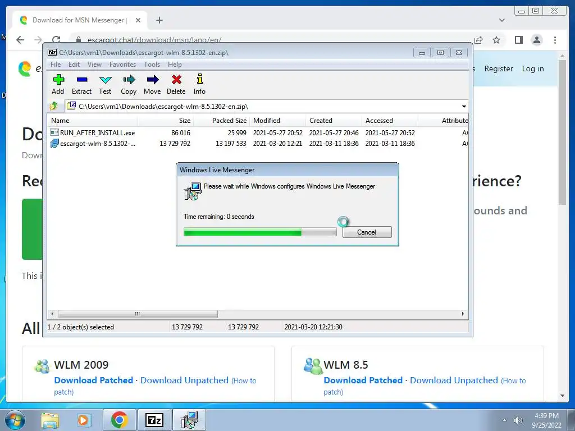Image resolution: width=575 pixels, height=431 pixels.
Task: Show hidden system tray icons
Action: point(505,421)
